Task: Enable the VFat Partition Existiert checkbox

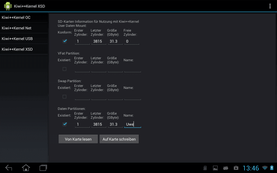Action: tap(64, 69)
